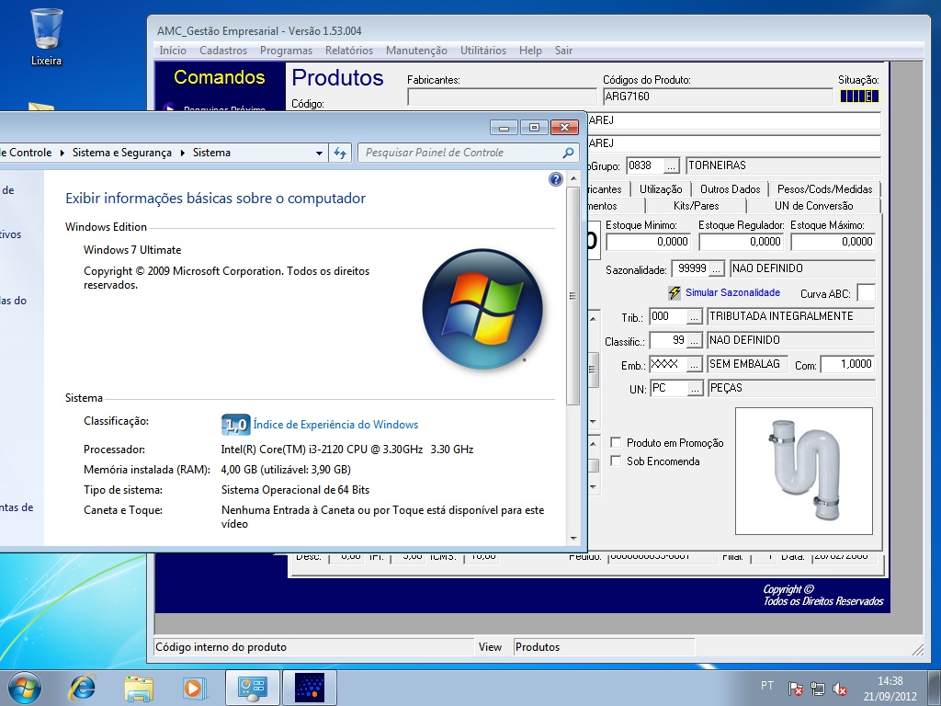
Task: Click the Windows Start orb
Action: click(x=25, y=688)
